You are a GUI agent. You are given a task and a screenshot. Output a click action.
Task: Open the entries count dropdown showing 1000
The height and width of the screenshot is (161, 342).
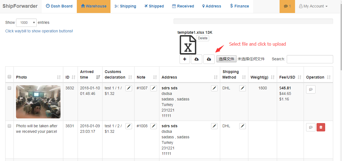[x=27, y=23]
